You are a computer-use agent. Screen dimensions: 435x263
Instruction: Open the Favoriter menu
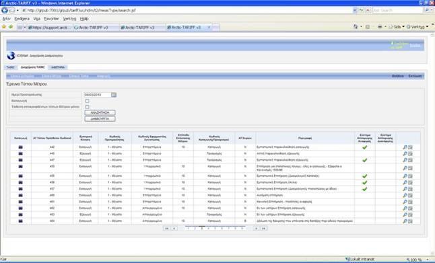(51, 19)
